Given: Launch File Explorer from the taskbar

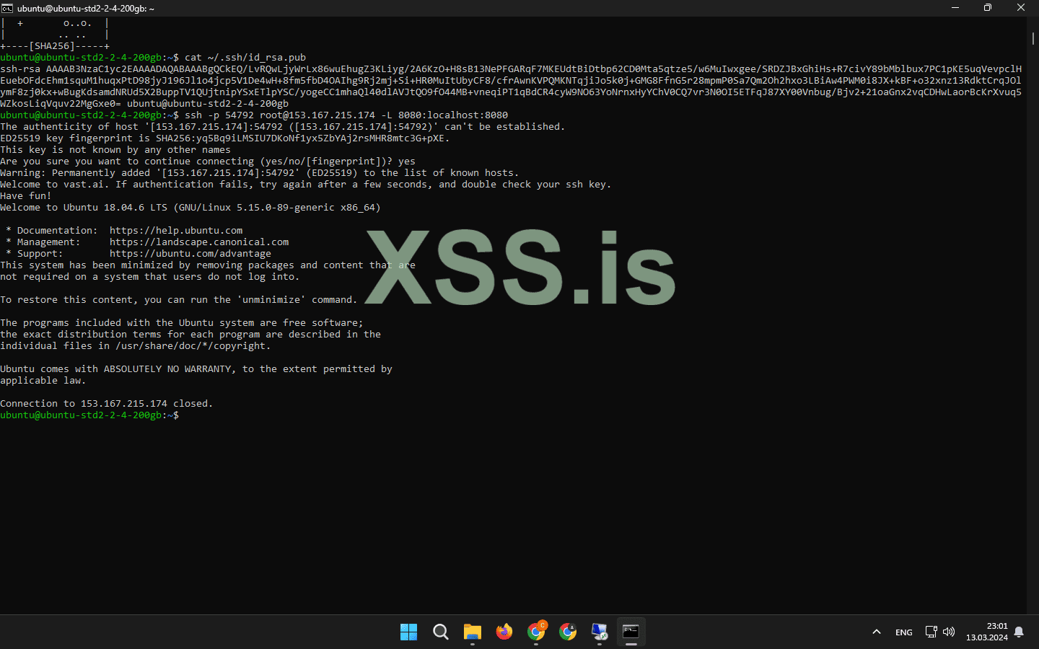Looking at the screenshot, I should click(473, 632).
